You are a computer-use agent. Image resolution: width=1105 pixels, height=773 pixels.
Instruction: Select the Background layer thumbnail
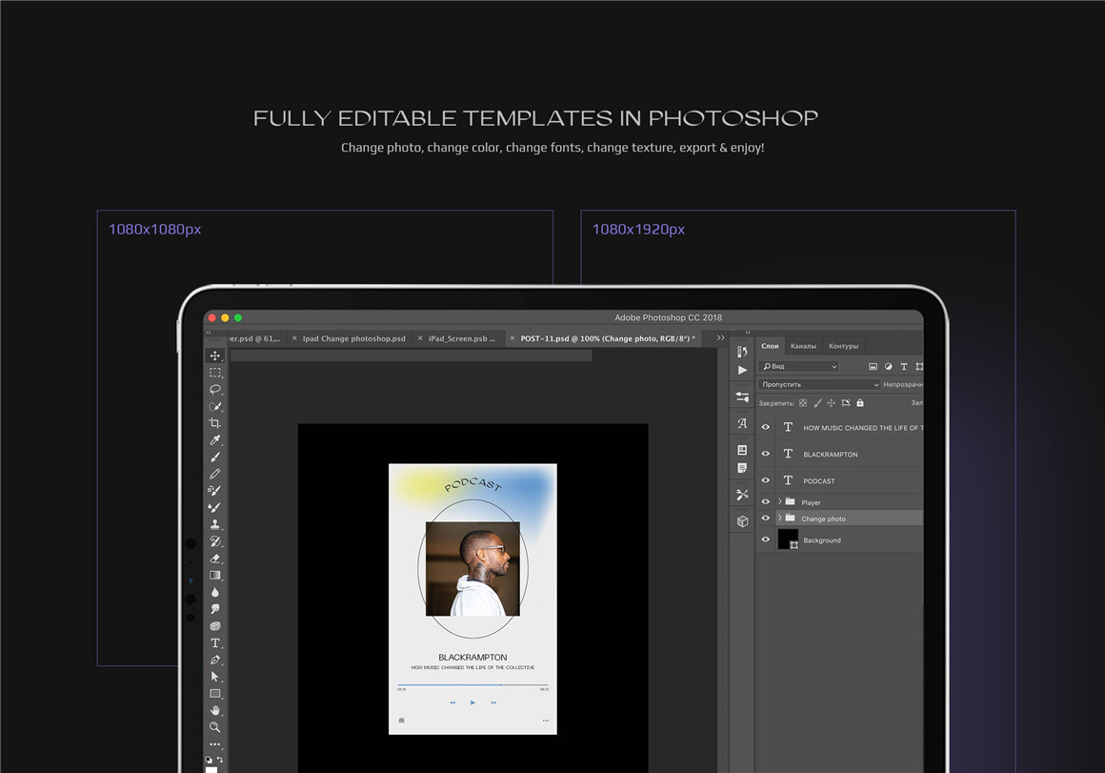click(790, 539)
